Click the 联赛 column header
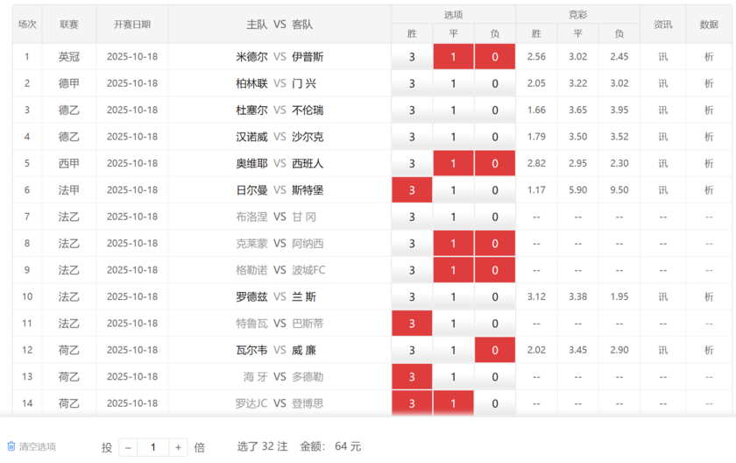The image size is (736, 463). (69, 25)
